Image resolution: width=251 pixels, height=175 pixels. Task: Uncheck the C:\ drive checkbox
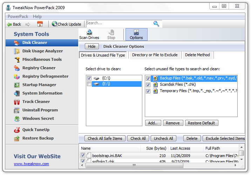89,78
